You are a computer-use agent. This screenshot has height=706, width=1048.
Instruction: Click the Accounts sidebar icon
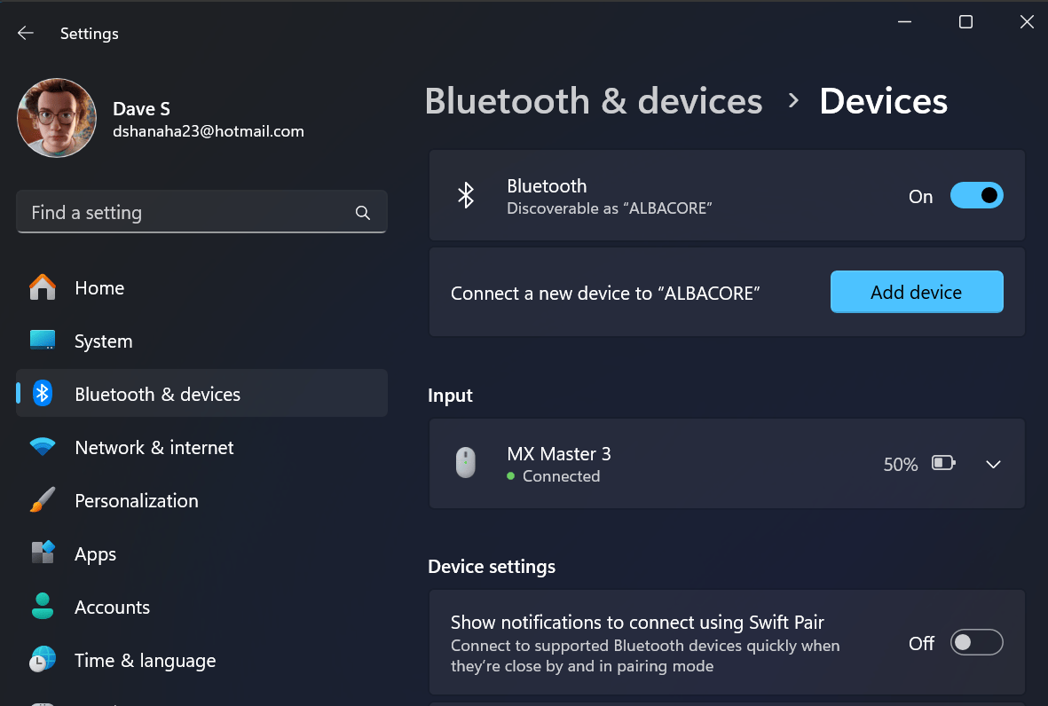(x=42, y=607)
